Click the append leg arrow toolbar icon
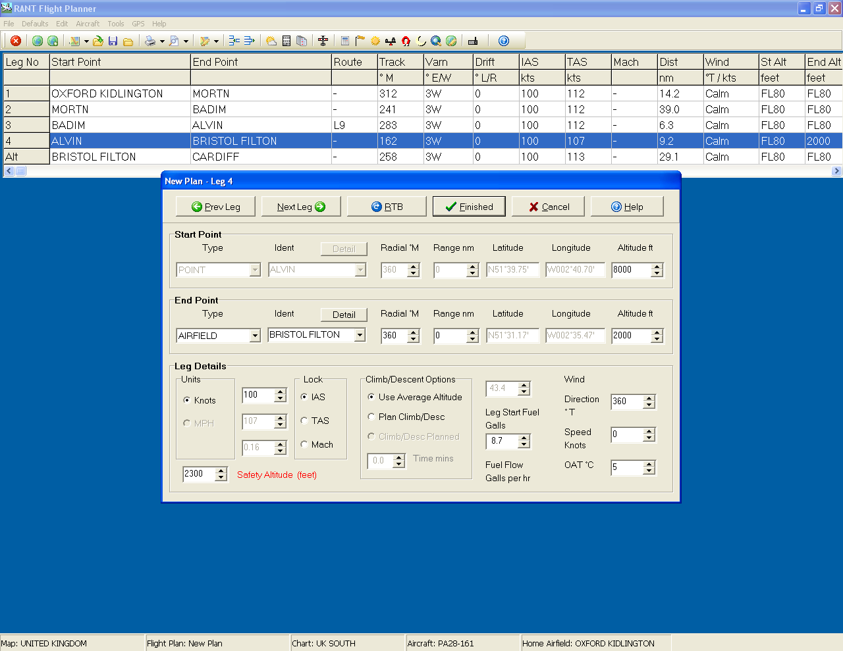Image resolution: width=843 pixels, height=651 pixels. coord(249,41)
